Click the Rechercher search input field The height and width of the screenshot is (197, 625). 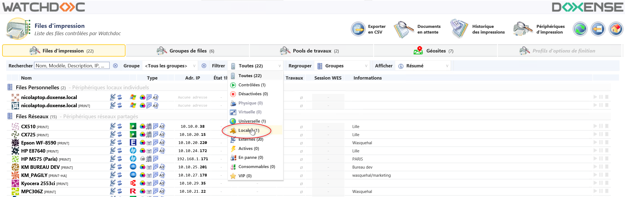pyautogui.click(x=72, y=66)
